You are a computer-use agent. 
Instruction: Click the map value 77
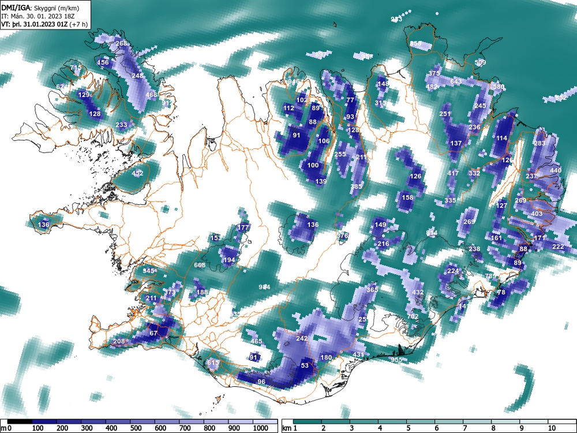point(350,100)
